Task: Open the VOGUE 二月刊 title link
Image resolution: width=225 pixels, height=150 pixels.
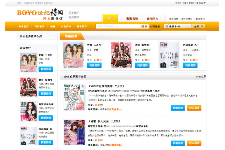Action: (x=106, y=86)
